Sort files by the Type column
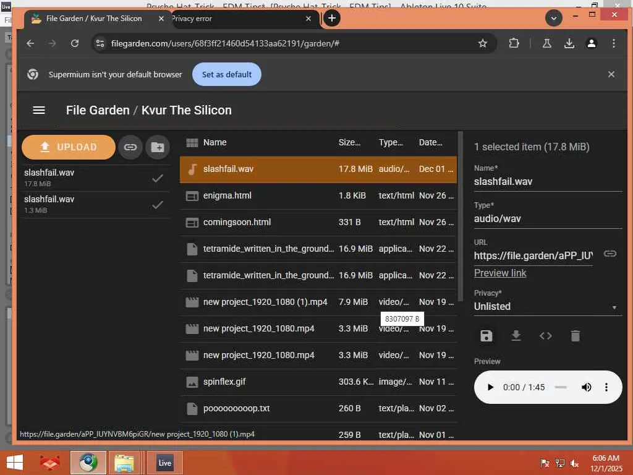Image resolution: width=633 pixels, height=475 pixels. (x=391, y=142)
